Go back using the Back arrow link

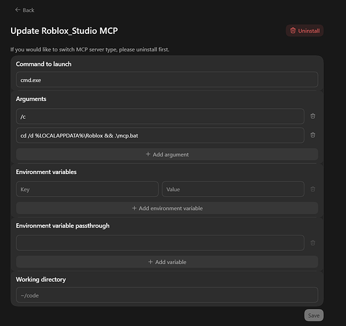click(25, 10)
